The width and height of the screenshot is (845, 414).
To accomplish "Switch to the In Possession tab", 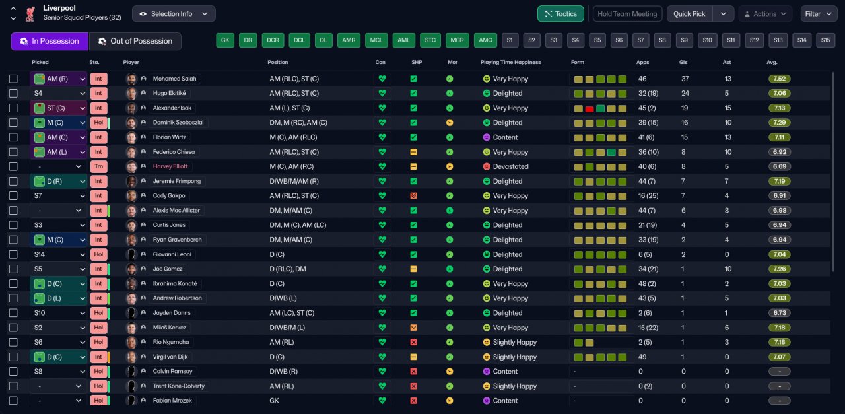I will tap(50, 41).
